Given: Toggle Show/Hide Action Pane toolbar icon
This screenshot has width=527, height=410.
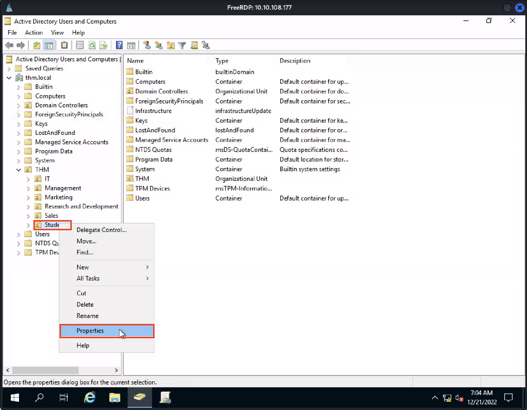Looking at the screenshot, I should [x=131, y=45].
